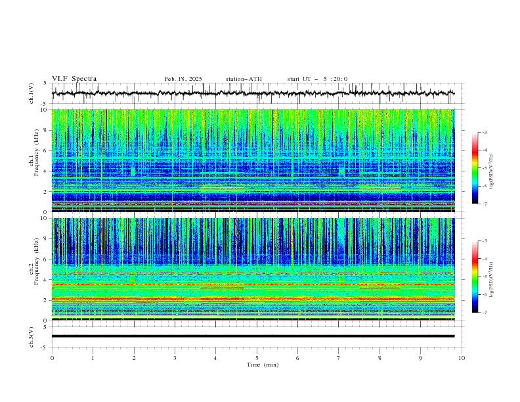The width and height of the screenshot is (520, 402).
Task: Click the "-7" tick on ch.1 colorbar
Action: pos(485,204)
